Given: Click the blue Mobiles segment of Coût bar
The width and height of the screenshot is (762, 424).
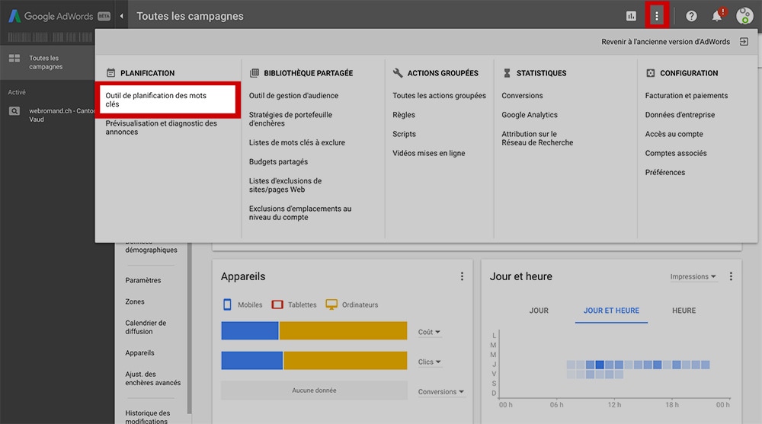Looking at the screenshot, I should [x=250, y=331].
